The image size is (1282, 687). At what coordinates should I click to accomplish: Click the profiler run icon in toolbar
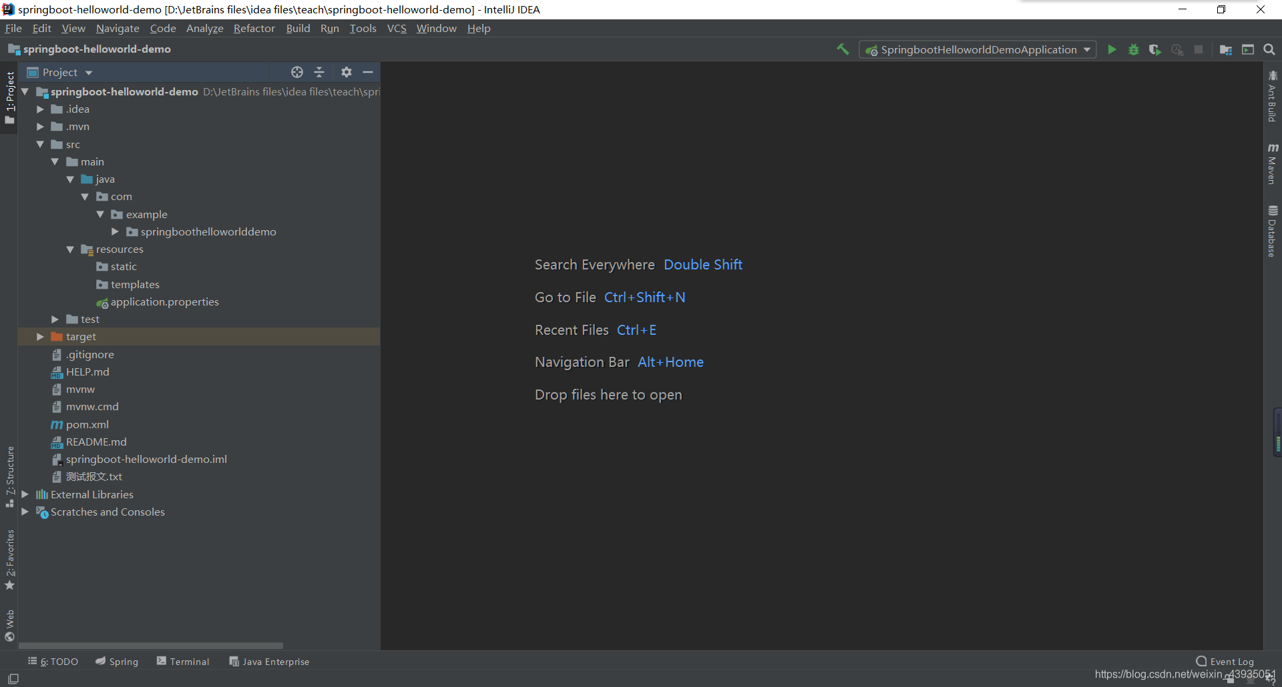(x=1177, y=49)
